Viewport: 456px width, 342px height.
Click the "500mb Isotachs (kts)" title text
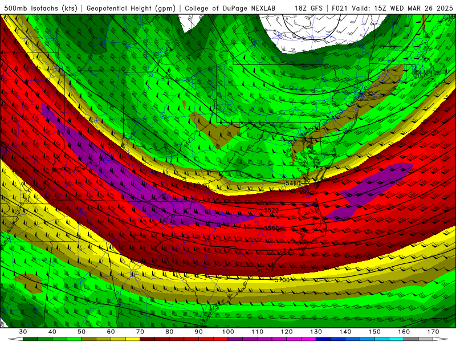[41, 8]
